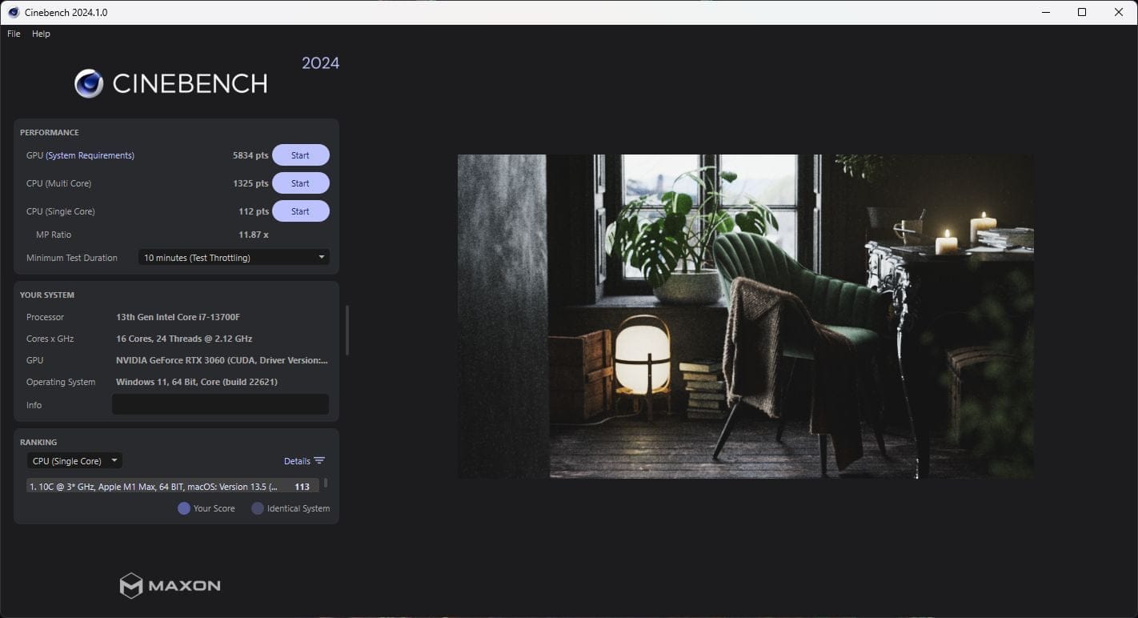
Task: Click the NVIDIA GeForce RTX 3060 text
Action: tap(222, 360)
